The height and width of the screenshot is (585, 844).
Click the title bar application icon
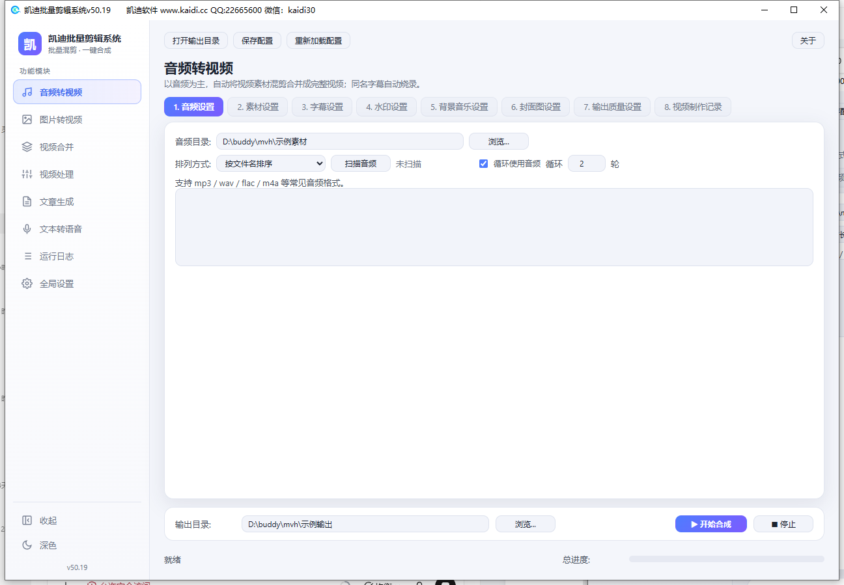15,10
